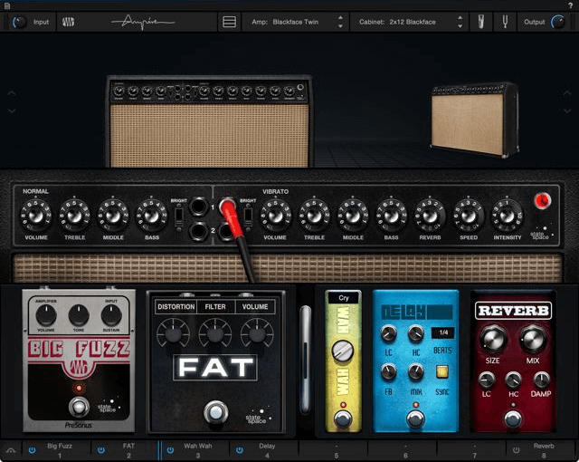Click next amp down chevron at left
Viewport: 579px width, 462px height.
click(x=12, y=111)
